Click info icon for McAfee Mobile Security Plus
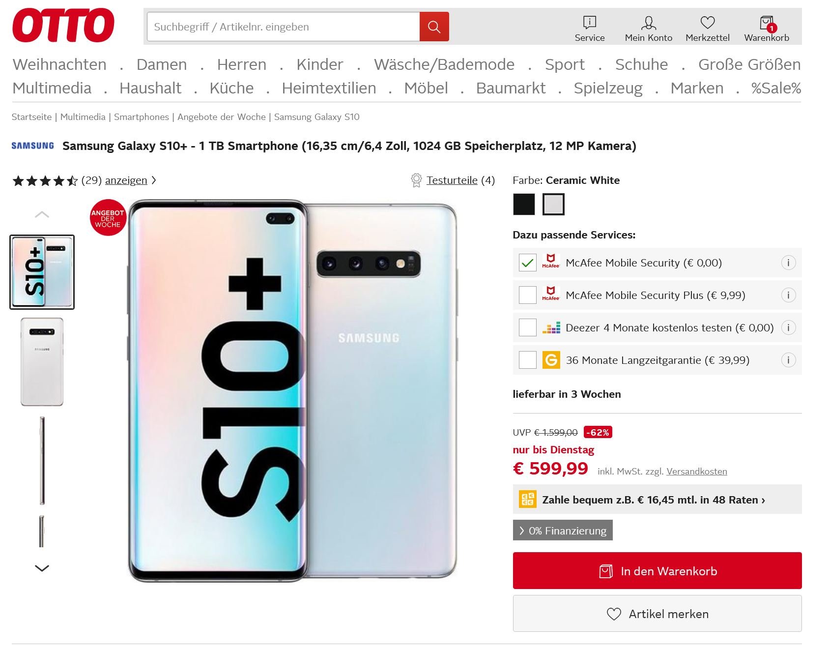Viewport: 829px width, 651px height. [x=788, y=295]
